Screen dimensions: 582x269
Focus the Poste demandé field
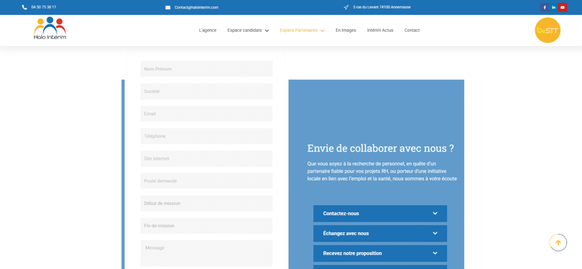(x=207, y=181)
